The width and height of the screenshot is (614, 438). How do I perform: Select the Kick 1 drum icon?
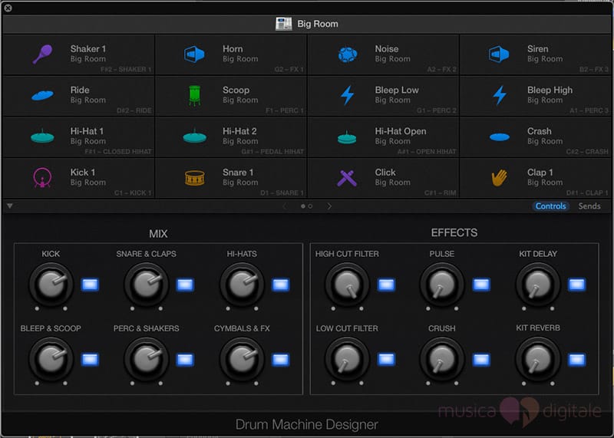[x=42, y=178]
